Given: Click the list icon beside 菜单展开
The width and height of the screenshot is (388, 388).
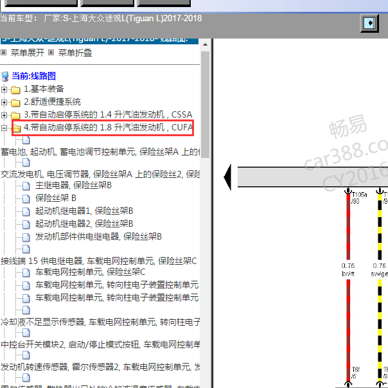Looking at the screenshot, I should tap(4, 53).
